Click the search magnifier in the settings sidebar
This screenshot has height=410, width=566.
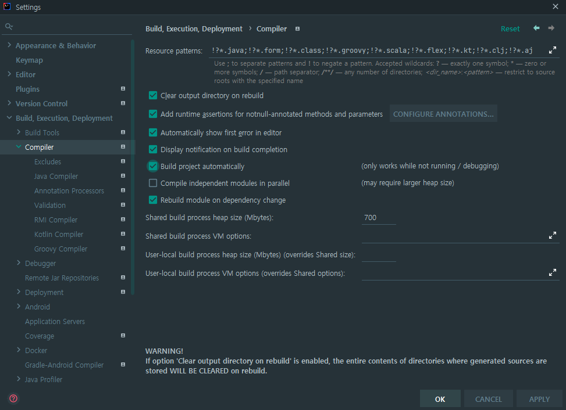[8, 26]
